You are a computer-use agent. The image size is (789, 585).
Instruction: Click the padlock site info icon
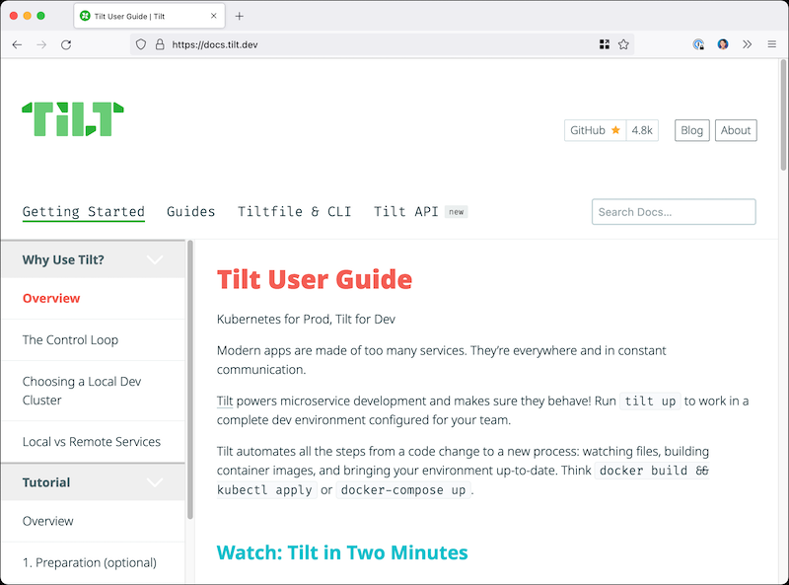point(160,44)
